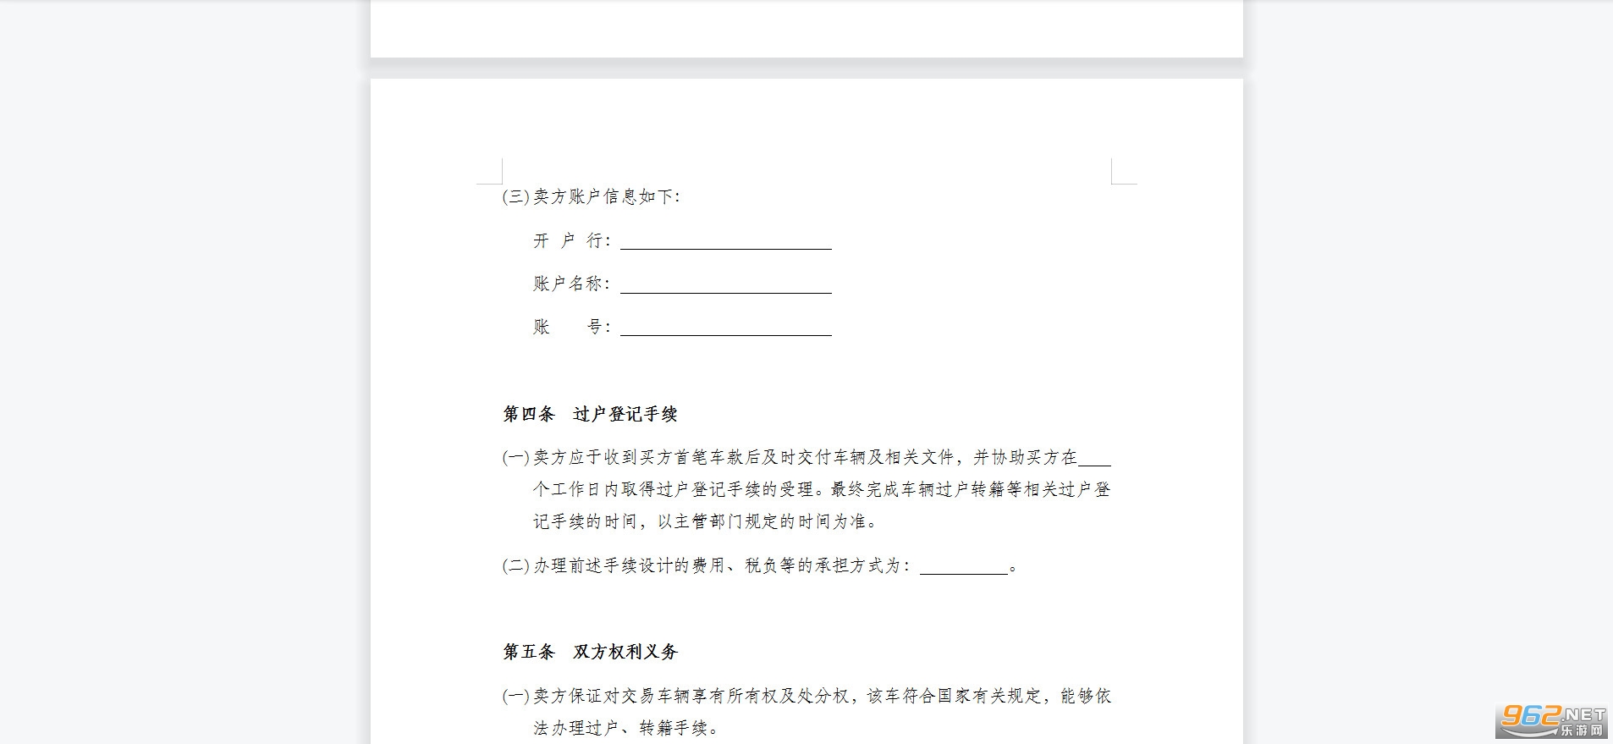Place cursor in line 个工作日内取得过户登记手续
The height and width of the screenshot is (744, 1613).
[x=822, y=489]
